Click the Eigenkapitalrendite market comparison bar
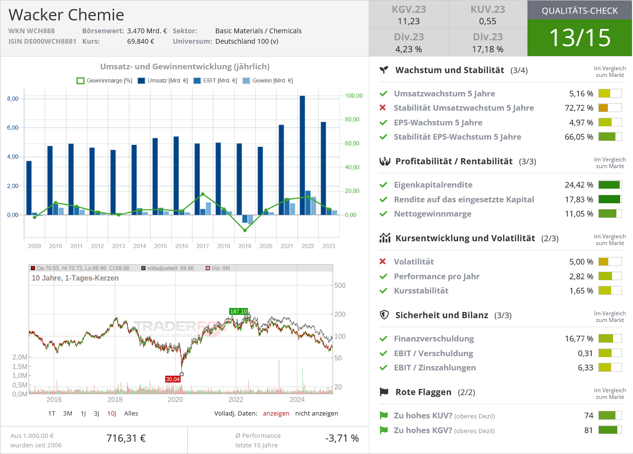The width and height of the screenshot is (633, 454). click(610, 185)
